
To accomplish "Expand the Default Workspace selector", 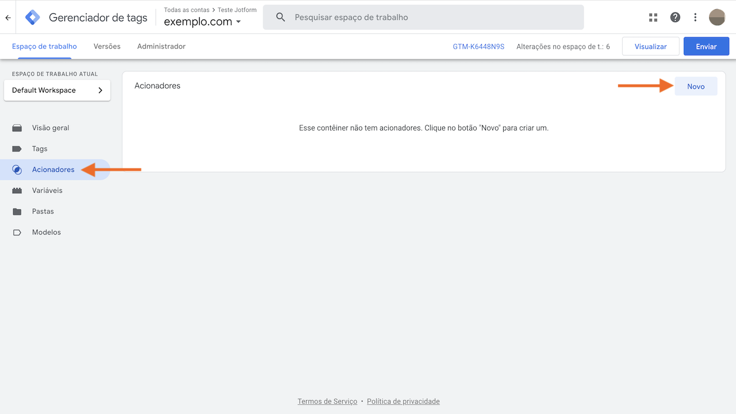I will [x=56, y=90].
